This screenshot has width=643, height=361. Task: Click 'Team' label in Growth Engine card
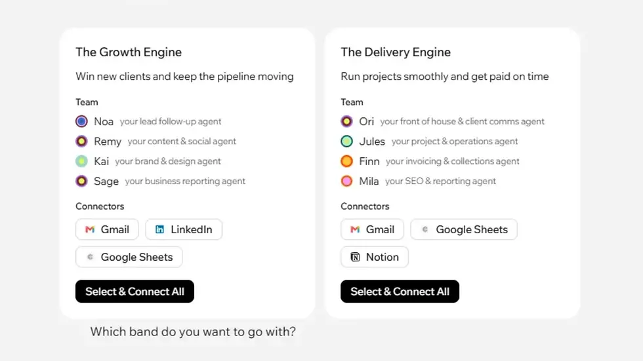pos(87,102)
